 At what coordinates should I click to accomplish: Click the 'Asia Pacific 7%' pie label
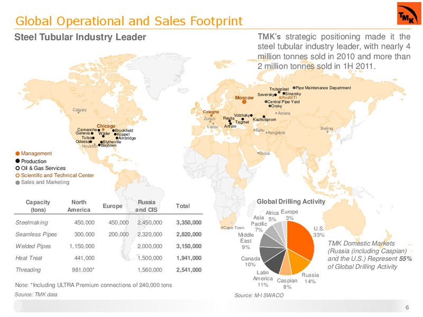point(259,223)
